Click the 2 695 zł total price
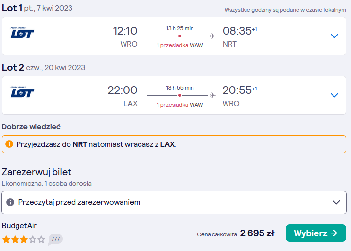The height and width of the screenshot is (251, 351). pos(257,233)
